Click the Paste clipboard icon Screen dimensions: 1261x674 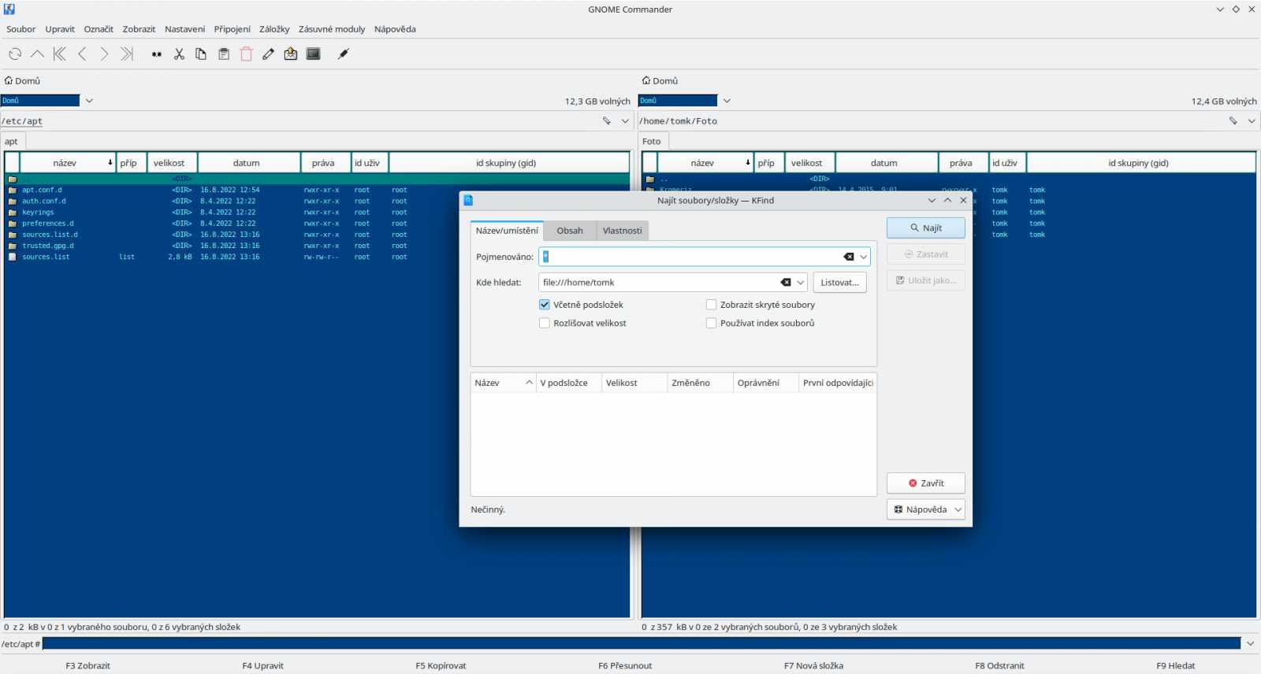(224, 54)
